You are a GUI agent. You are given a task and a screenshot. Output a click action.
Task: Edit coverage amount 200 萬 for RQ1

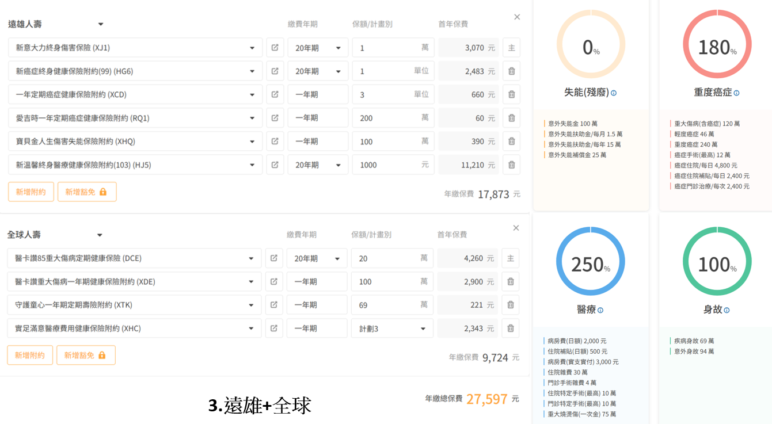(393, 118)
